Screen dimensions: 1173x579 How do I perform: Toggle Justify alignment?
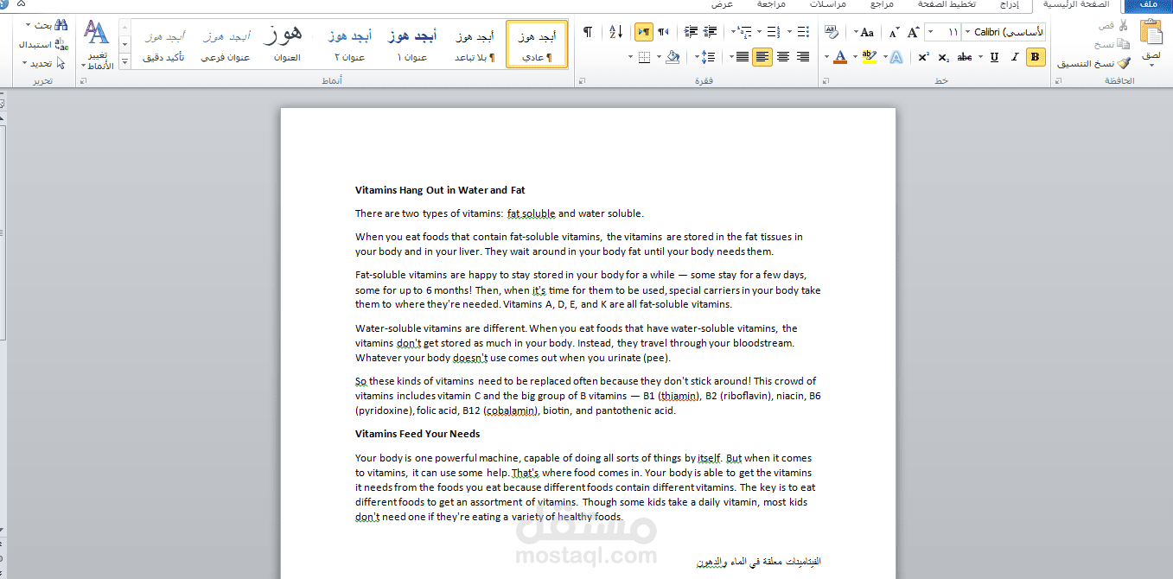(x=742, y=57)
